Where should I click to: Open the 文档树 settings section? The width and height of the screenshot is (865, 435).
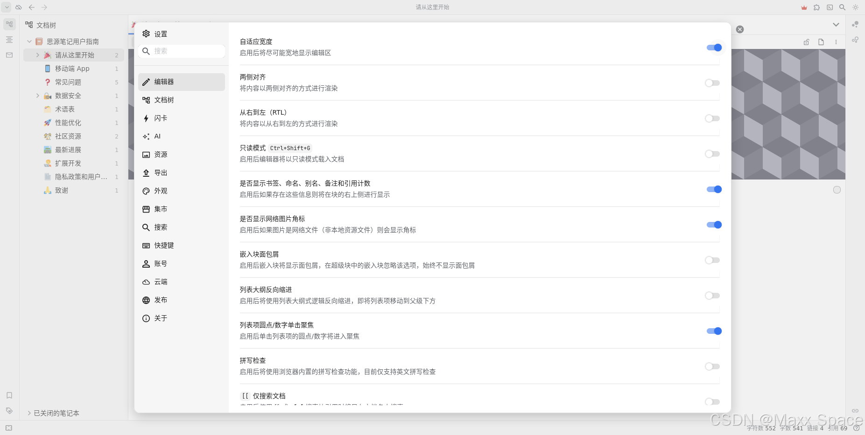point(181,100)
